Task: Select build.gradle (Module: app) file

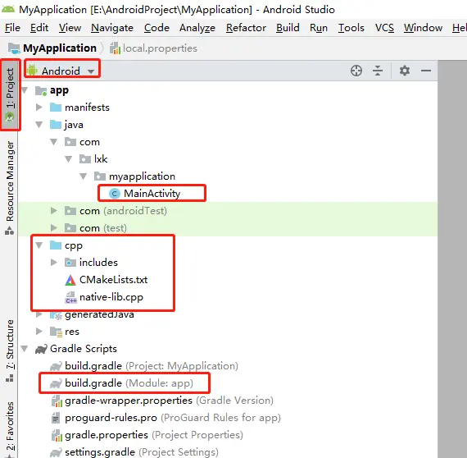Action: click(x=129, y=383)
